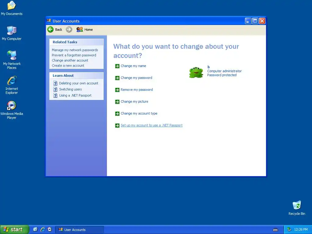Choose Change another account task
312x234 pixels.
[x=70, y=60]
